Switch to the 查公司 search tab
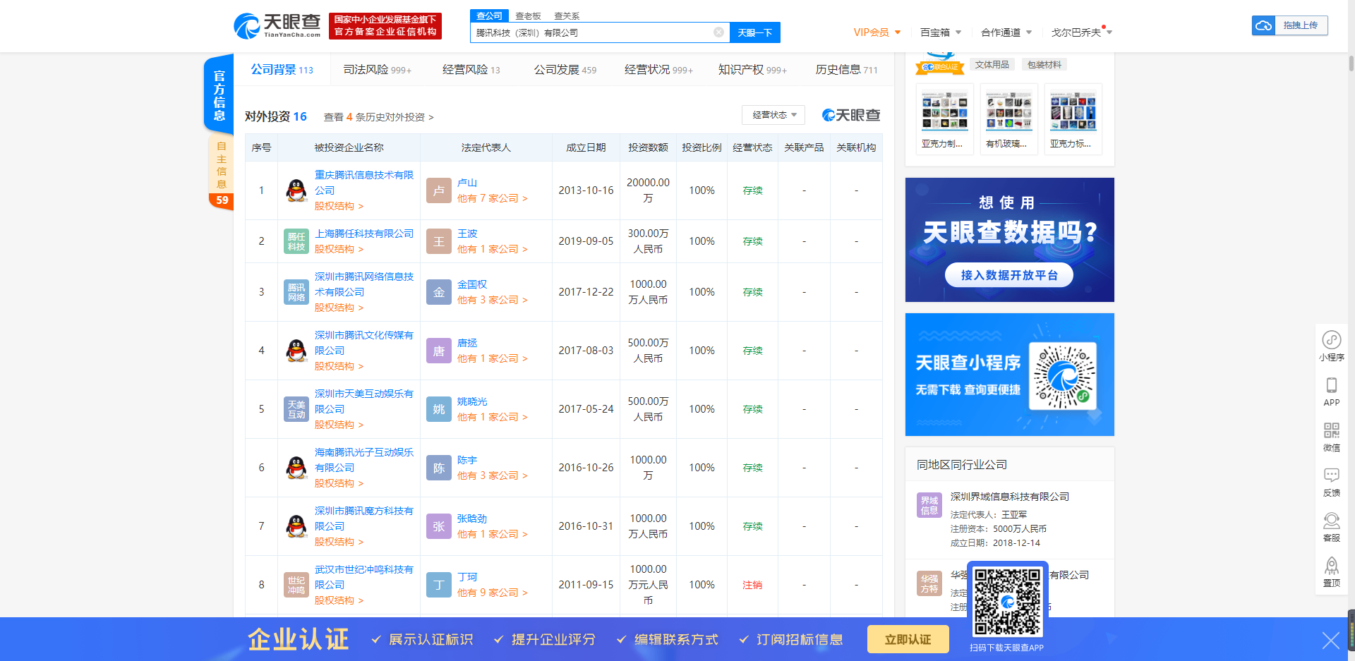Viewport: 1355px width, 661px height. coord(489,16)
